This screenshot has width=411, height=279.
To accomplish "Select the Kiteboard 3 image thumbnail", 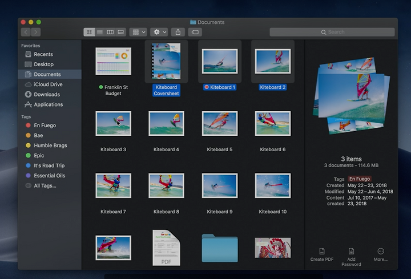I will pyautogui.click(x=113, y=123).
